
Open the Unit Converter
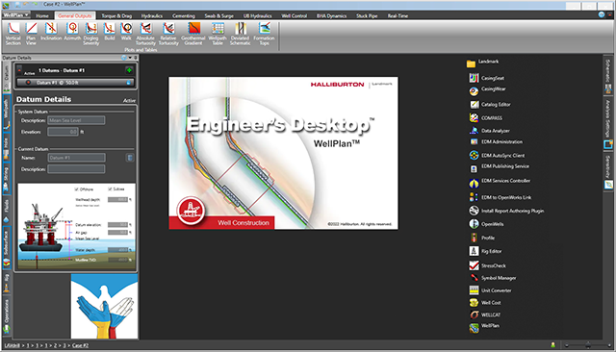(x=490, y=290)
